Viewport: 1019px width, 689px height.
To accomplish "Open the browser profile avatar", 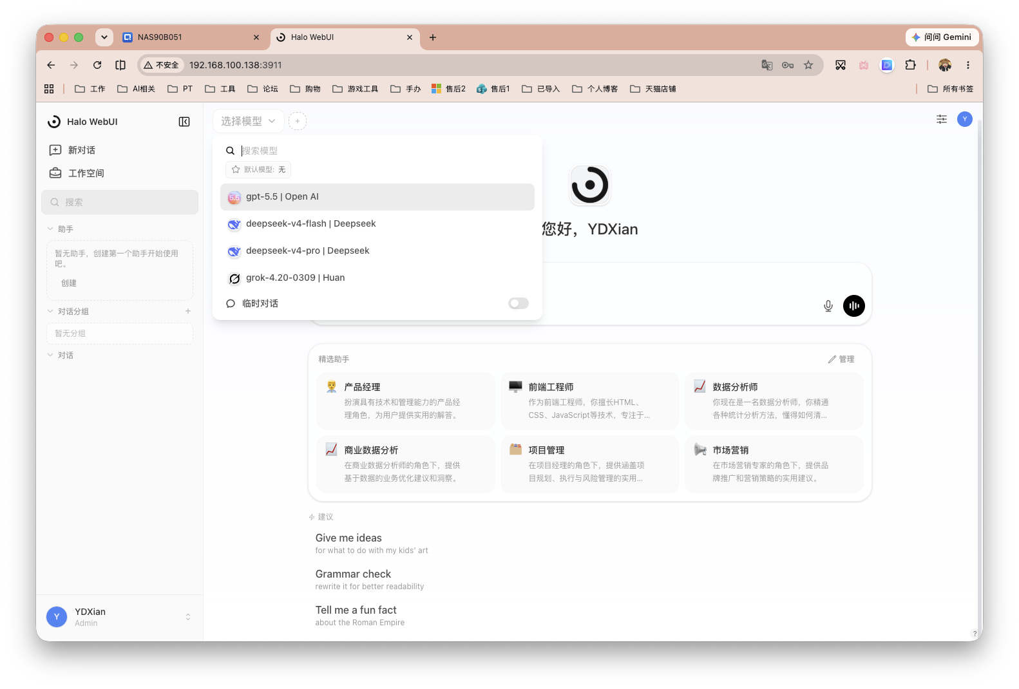I will click(945, 65).
